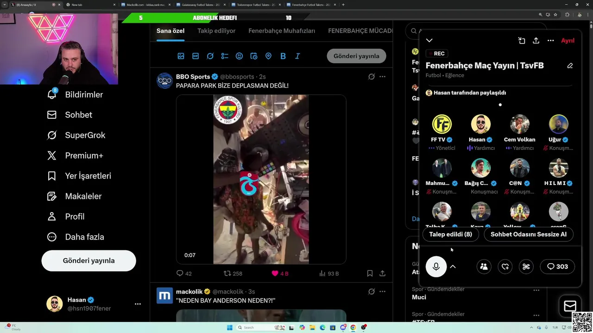Viewport: 593px width, 333px height.
Task: Open Space comments showing 303
Action: click(x=557, y=266)
